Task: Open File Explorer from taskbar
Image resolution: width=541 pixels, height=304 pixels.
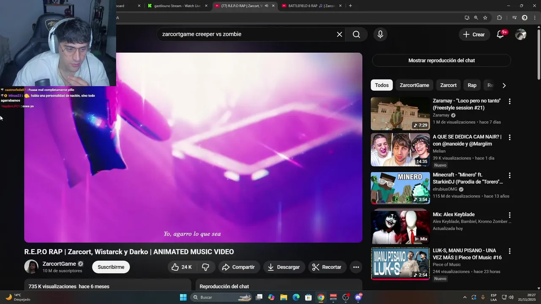Action: (284, 297)
